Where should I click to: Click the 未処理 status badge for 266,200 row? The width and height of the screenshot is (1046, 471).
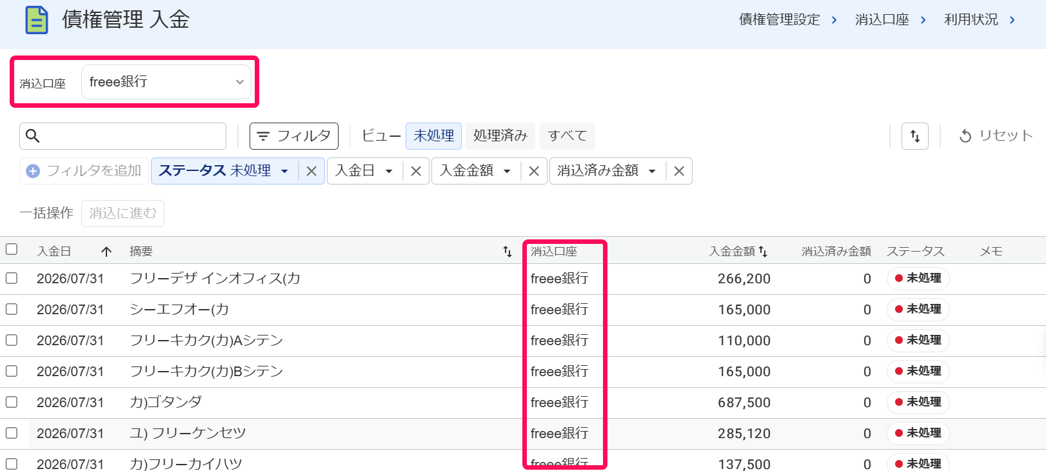[918, 278]
